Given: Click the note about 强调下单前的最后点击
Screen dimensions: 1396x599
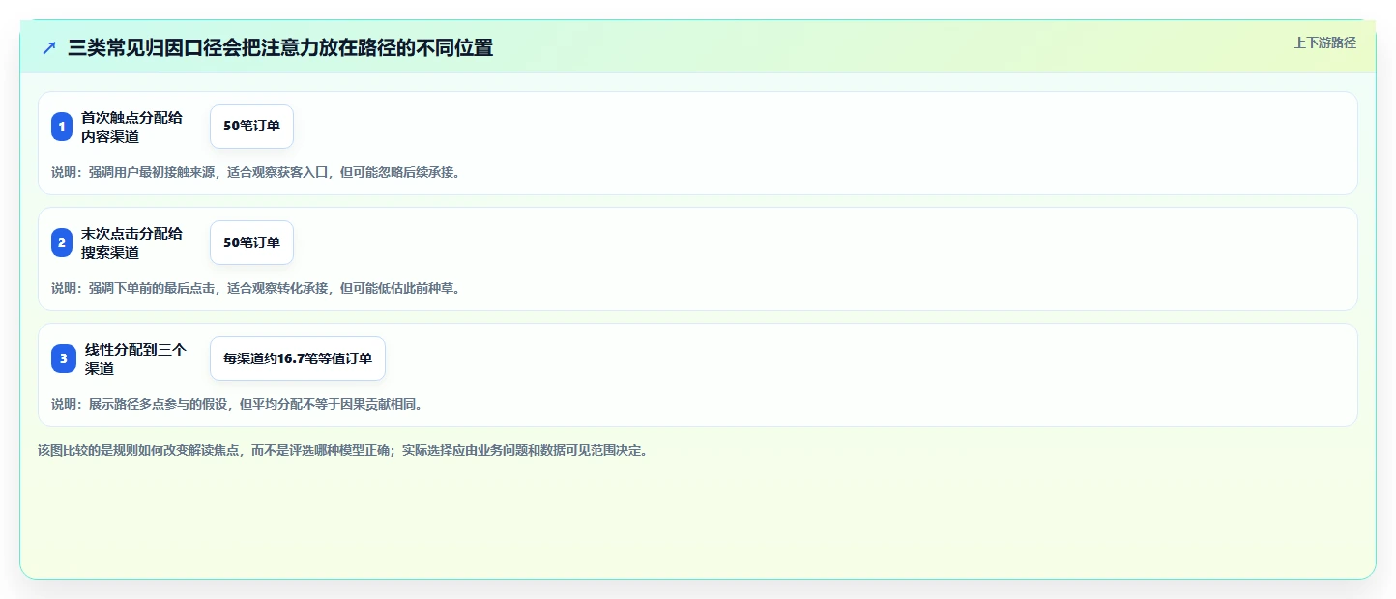Looking at the screenshot, I should pos(256,288).
